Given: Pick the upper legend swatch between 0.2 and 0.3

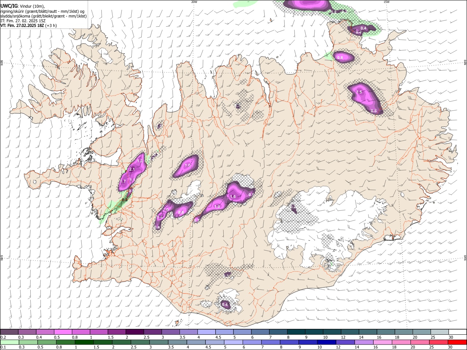Looking at the screenshot, I should [x=9, y=332].
